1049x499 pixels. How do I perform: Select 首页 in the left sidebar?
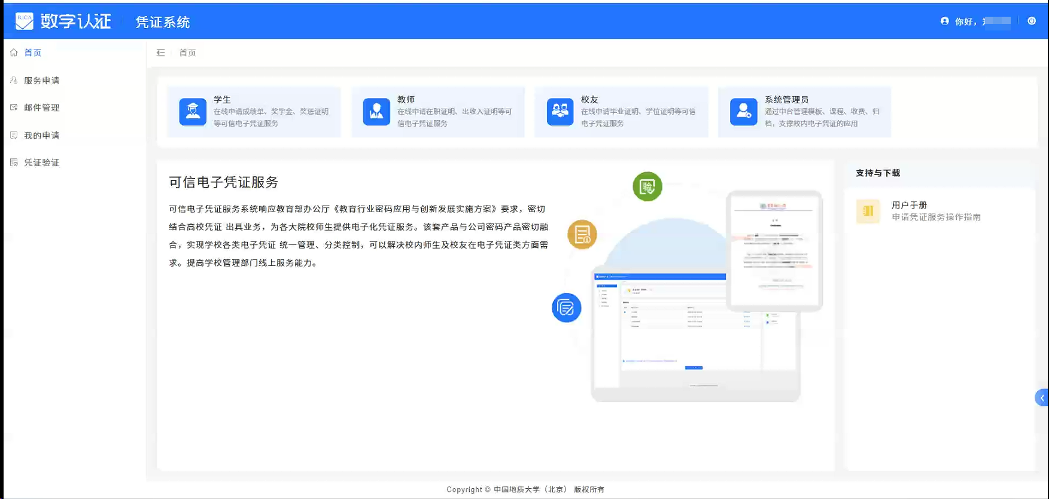(33, 53)
